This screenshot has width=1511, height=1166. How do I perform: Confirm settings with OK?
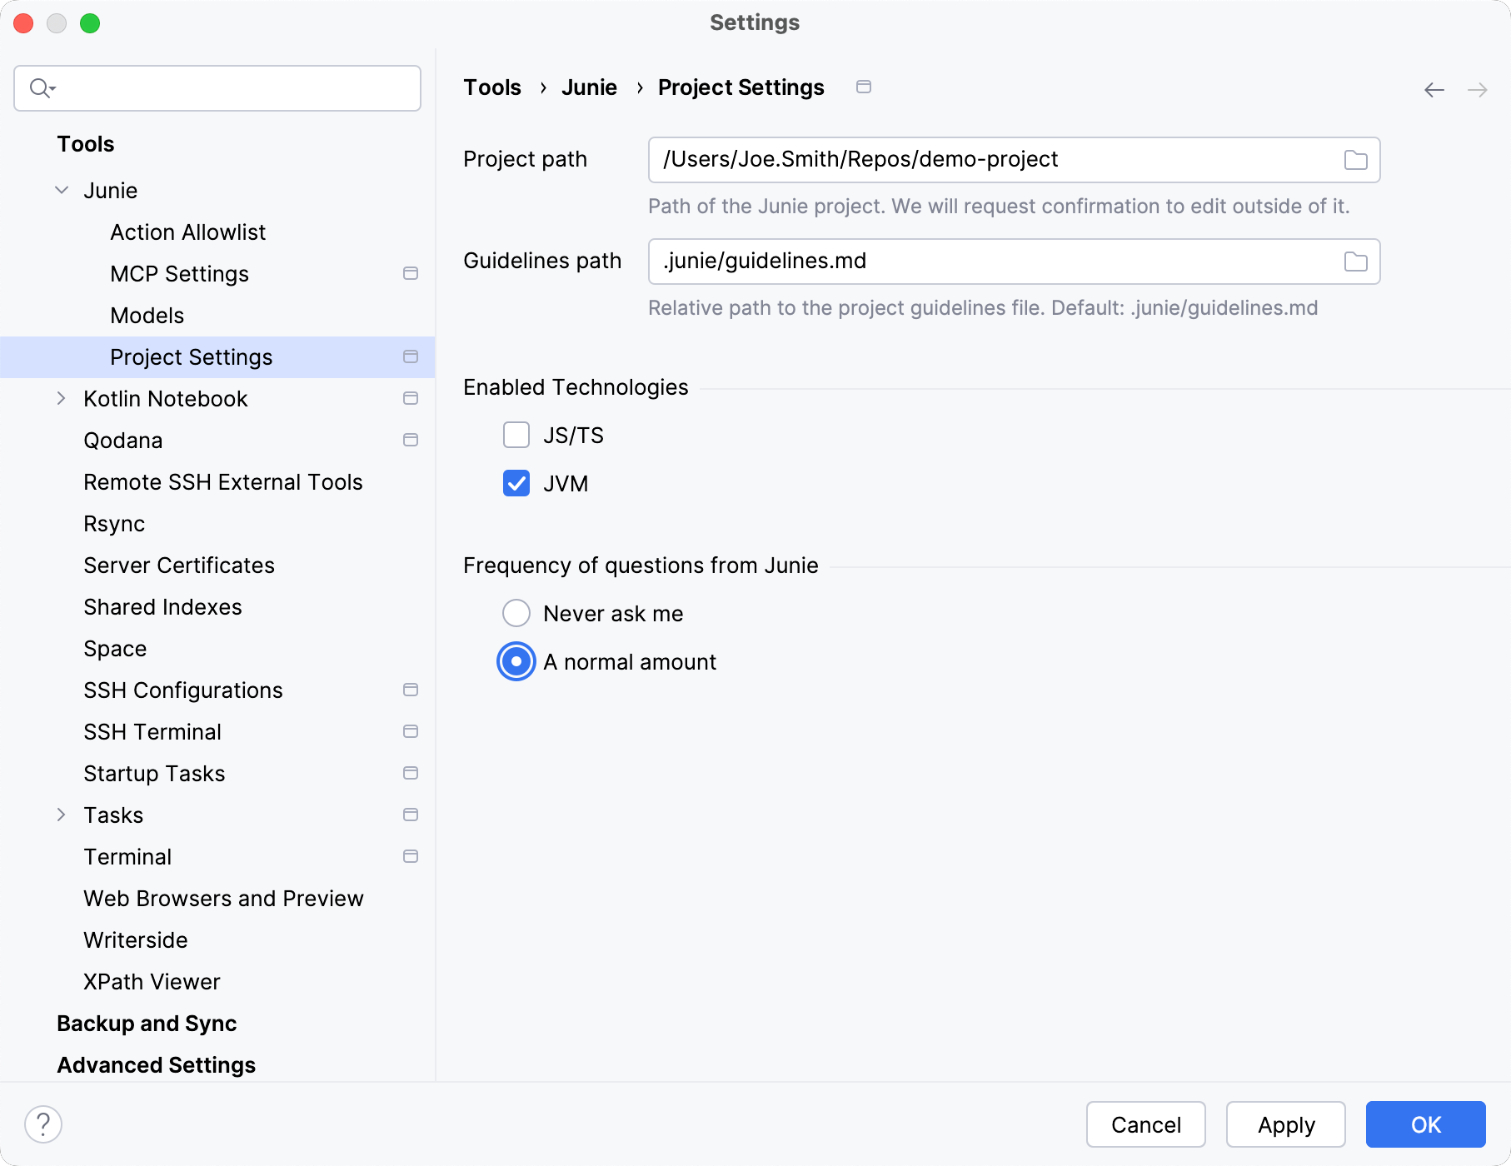(x=1424, y=1124)
